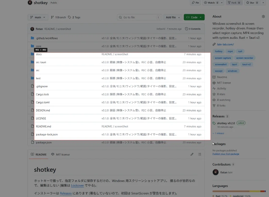Focus the Go to file search field
The height and width of the screenshot is (197, 269).
click(139, 17)
